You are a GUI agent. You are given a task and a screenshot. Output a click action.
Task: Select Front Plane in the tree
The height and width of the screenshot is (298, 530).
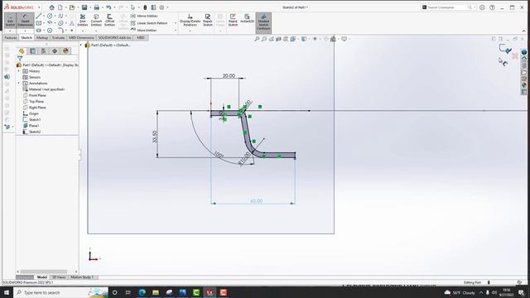click(35, 95)
